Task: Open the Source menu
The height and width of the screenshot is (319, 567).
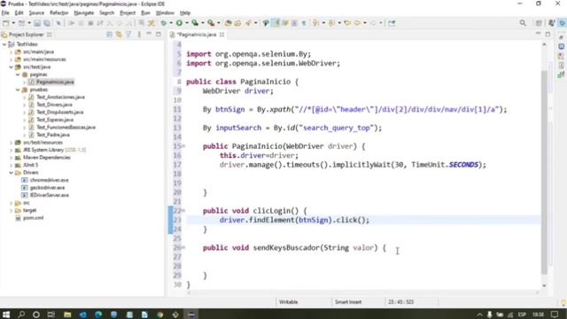Action: (x=36, y=12)
